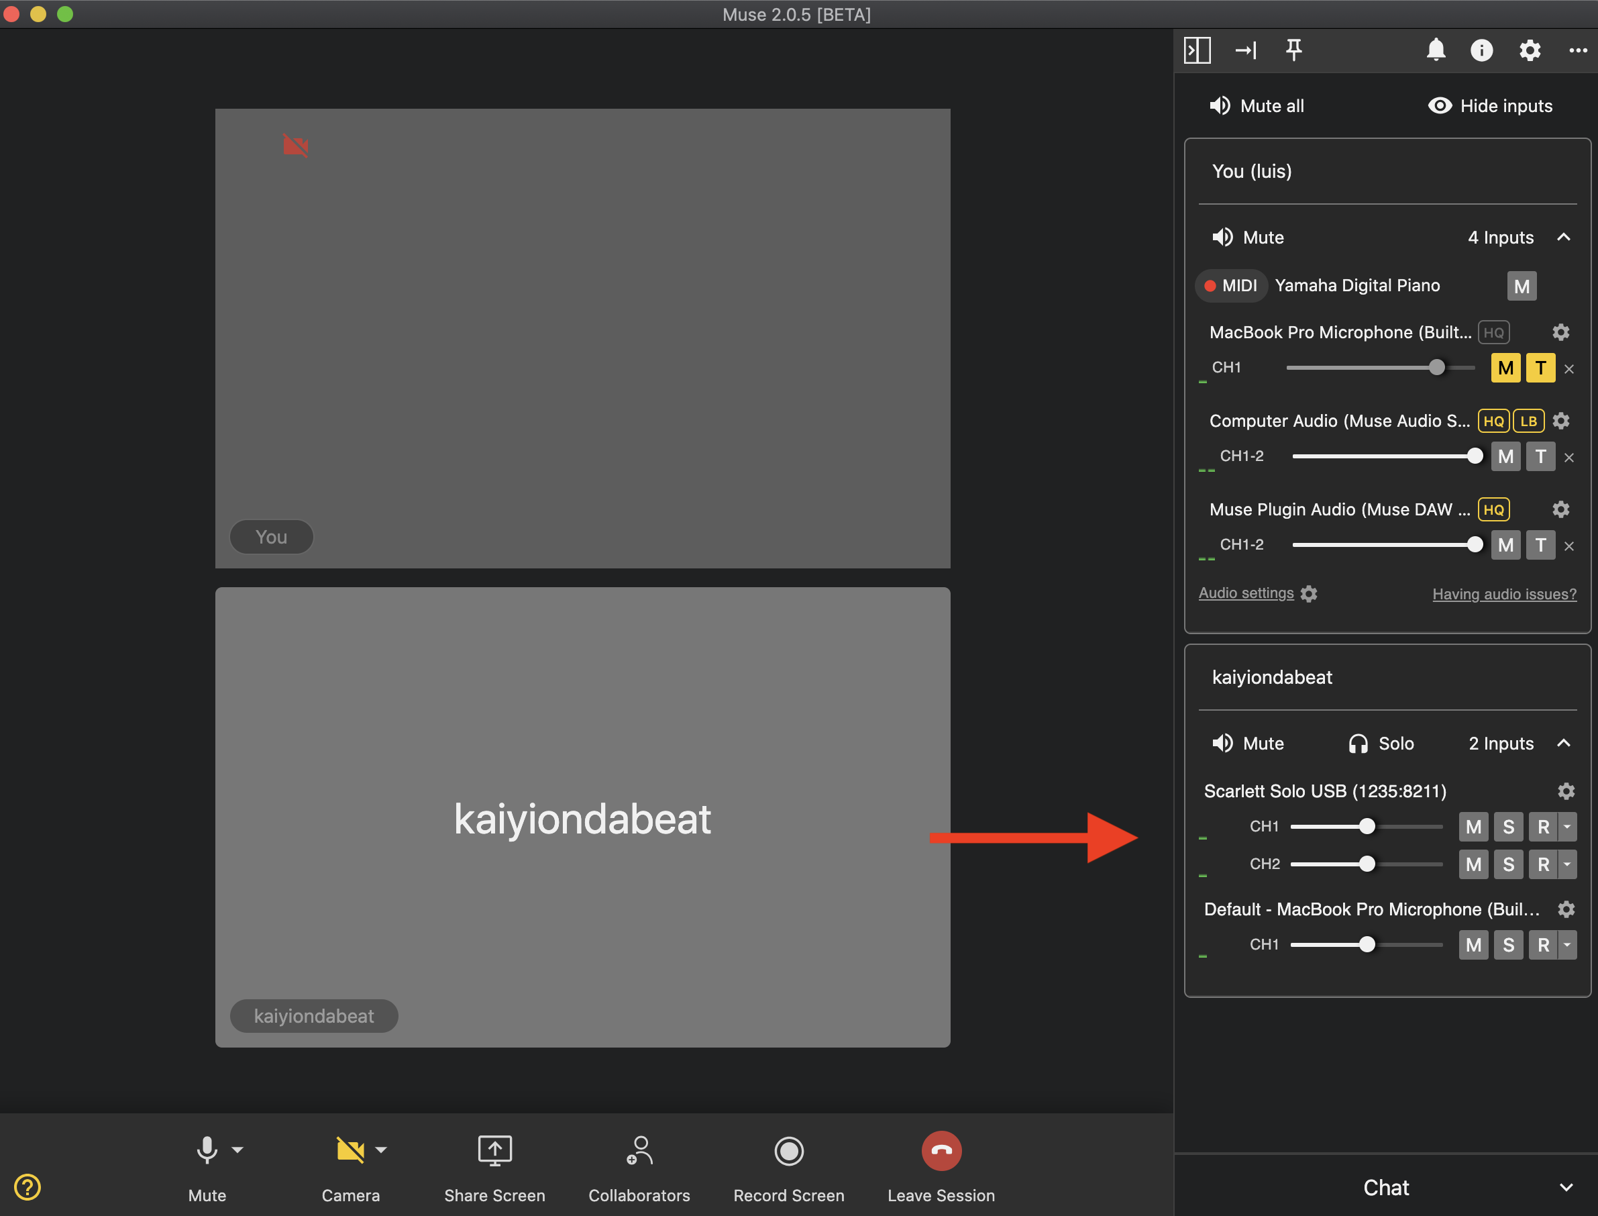Adjust Scarlett Solo CH2 volume slider
1598x1216 pixels.
click(1366, 864)
